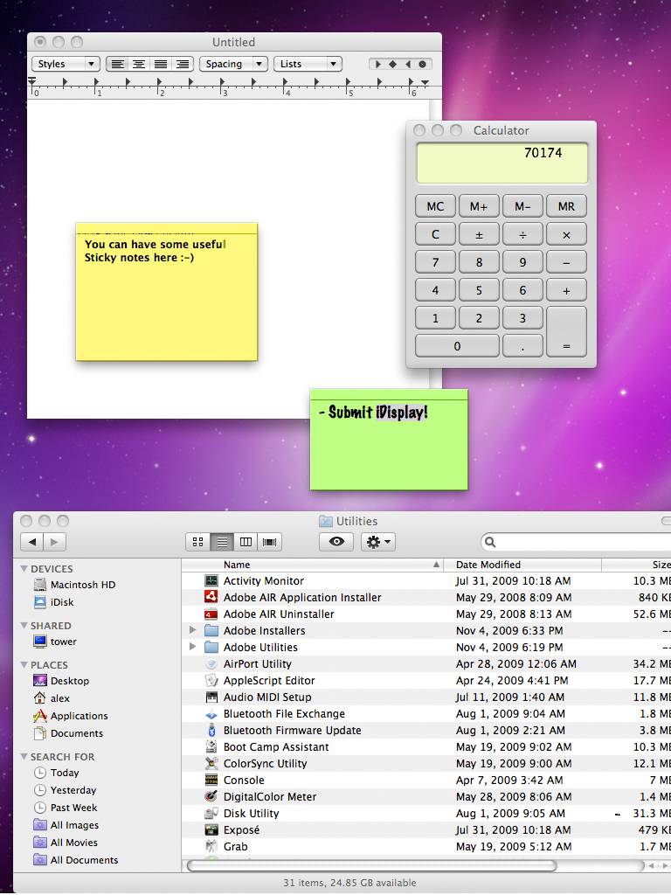Click the number 7 on Calculator

pyautogui.click(x=435, y=262)
